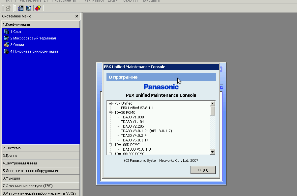Click the red cross help icon

pyautogui.click(x=38, y=8)
